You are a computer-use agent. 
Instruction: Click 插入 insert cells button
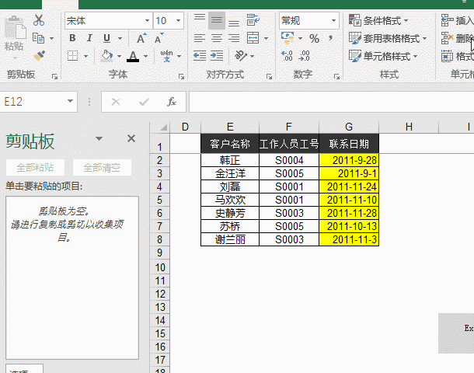457,20
